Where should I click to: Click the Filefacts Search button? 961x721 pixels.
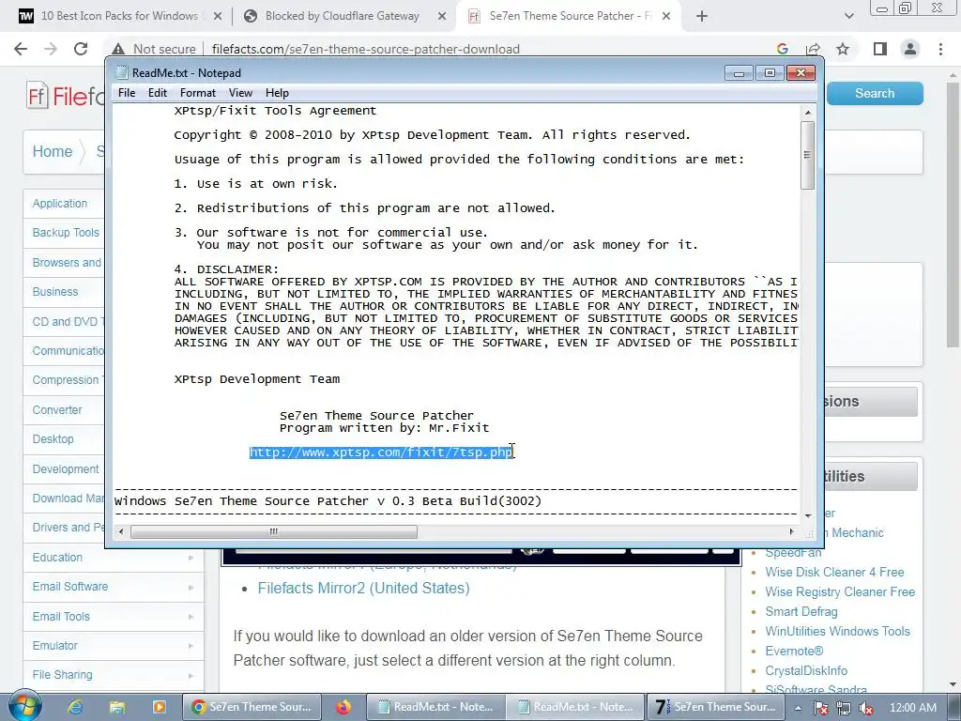click(x=875, y=93)
